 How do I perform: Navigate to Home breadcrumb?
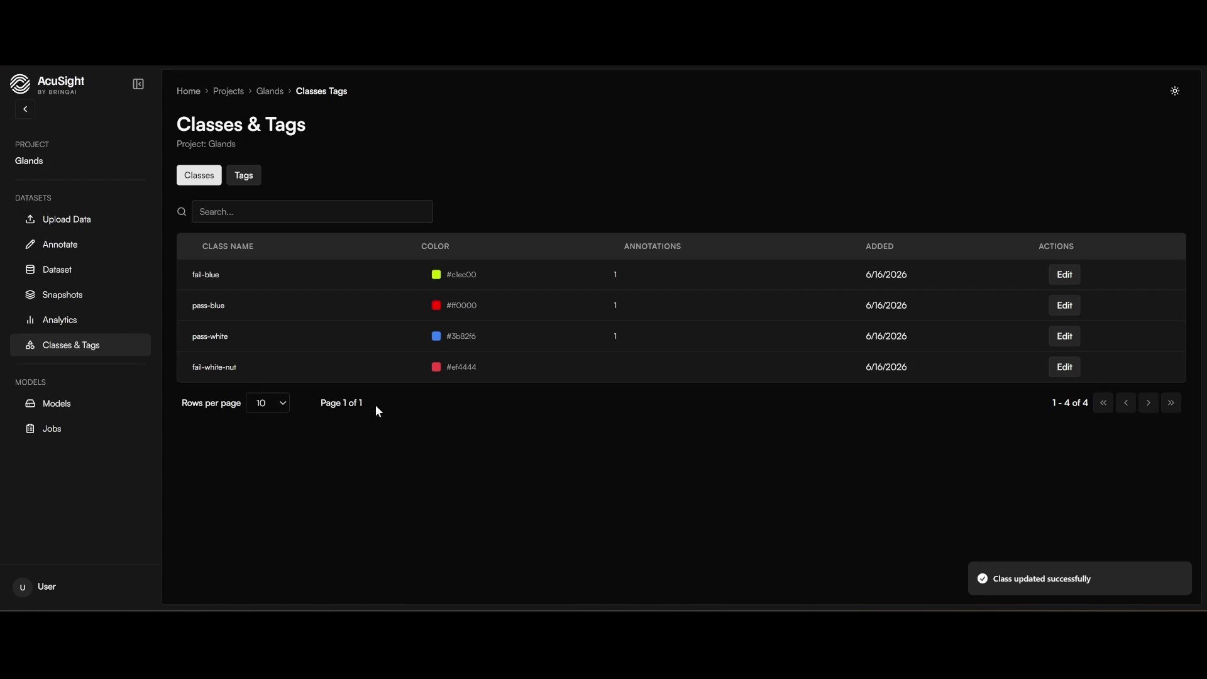point(189,91)
